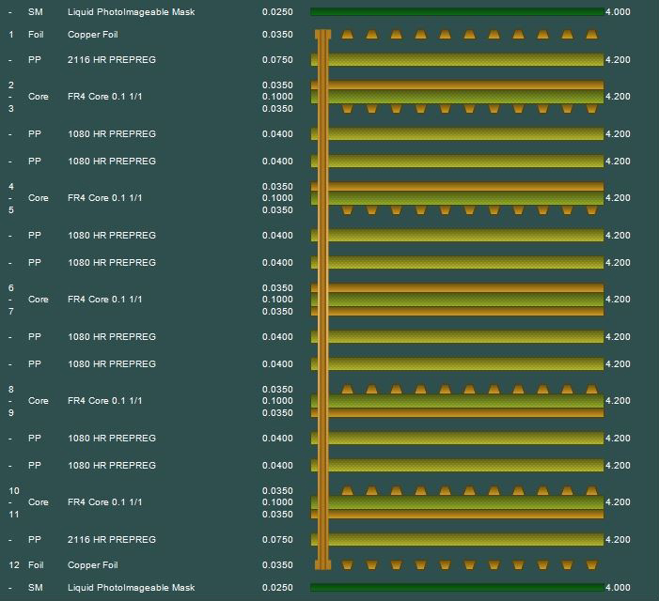This screenshot has height=601, width=659.
Task: Select the solid copper plane bar of layer 7
Action: click(x=457, y=312)
